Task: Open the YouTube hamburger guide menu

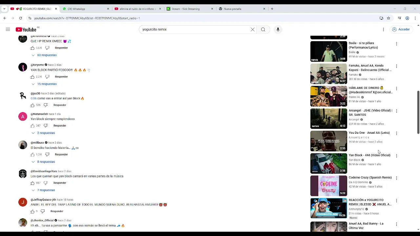Action: click(8, 29)
